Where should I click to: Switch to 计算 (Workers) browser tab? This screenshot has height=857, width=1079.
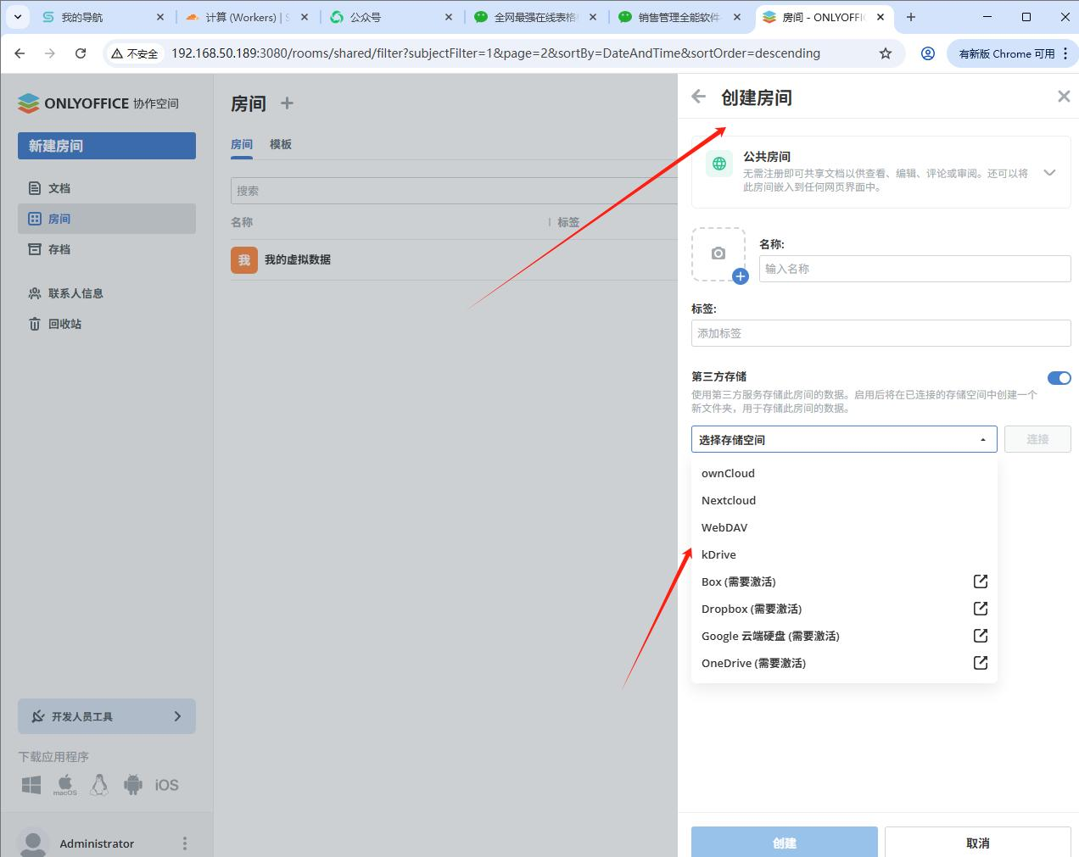click(248, 17)
